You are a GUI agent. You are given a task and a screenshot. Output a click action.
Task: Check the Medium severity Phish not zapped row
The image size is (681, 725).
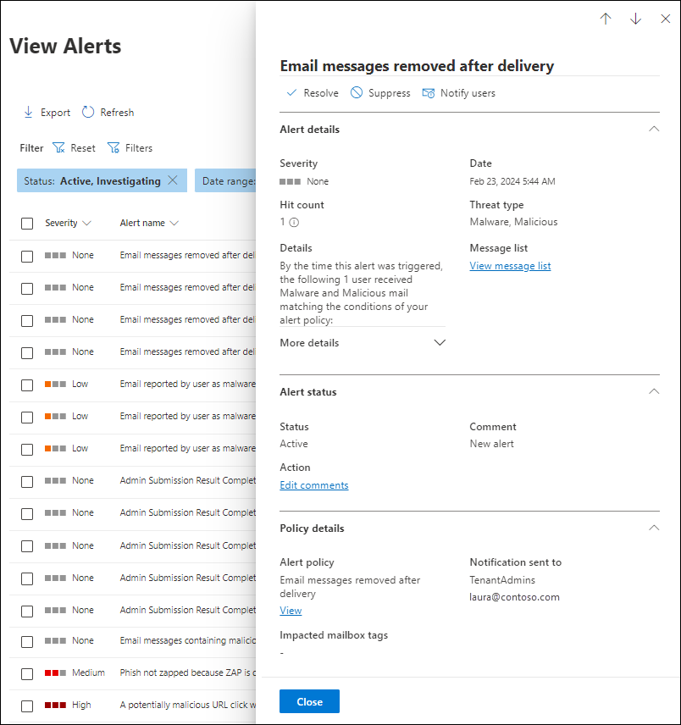click(27, 673)
